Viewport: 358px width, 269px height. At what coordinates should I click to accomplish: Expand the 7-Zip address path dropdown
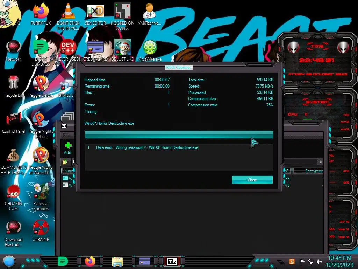click(x=321, y=162)
